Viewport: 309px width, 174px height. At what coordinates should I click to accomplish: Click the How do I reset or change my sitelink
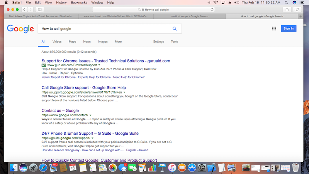tap(60, 150)
